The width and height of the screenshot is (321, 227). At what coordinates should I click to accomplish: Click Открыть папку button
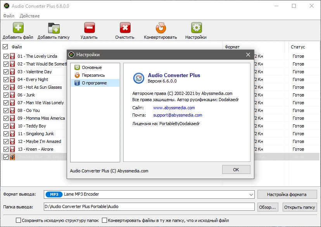300,207
